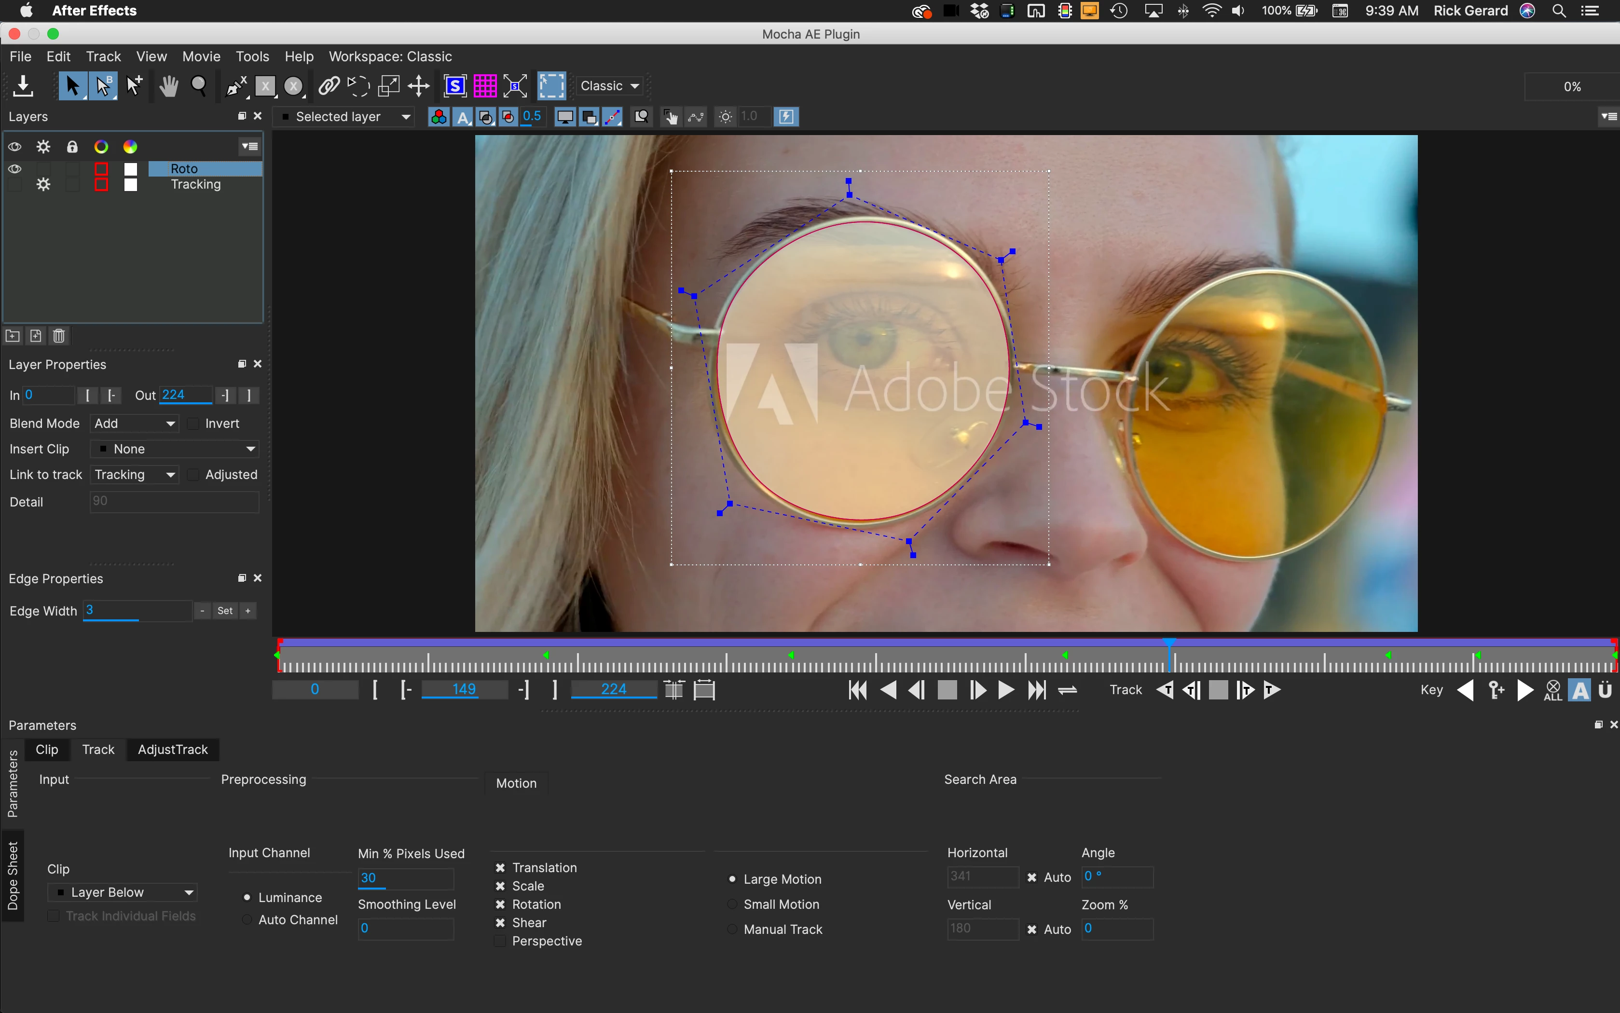Switch to the AdjustTrack tab
This screenshot has height=1013, width=1620.
[172, 749]
